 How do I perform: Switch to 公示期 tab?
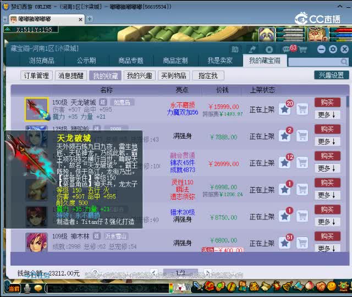click(87, 61)
